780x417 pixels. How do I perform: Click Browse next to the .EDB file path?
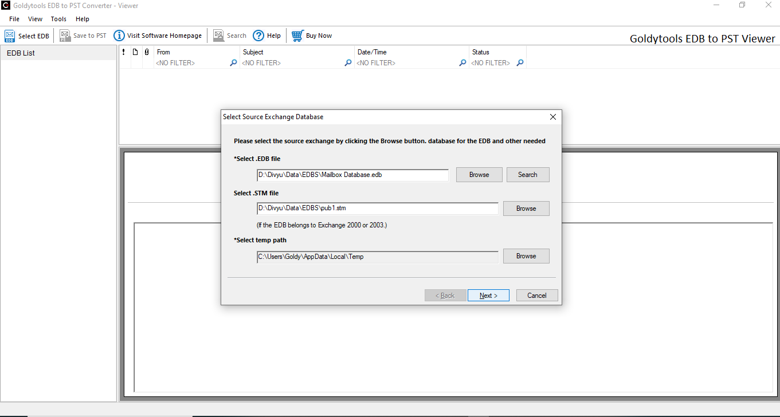click(x=479, y=175)
